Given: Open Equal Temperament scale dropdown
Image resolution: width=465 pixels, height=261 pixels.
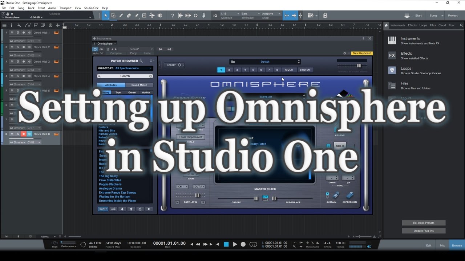Looking at the screenshot, I should [190, 137].
